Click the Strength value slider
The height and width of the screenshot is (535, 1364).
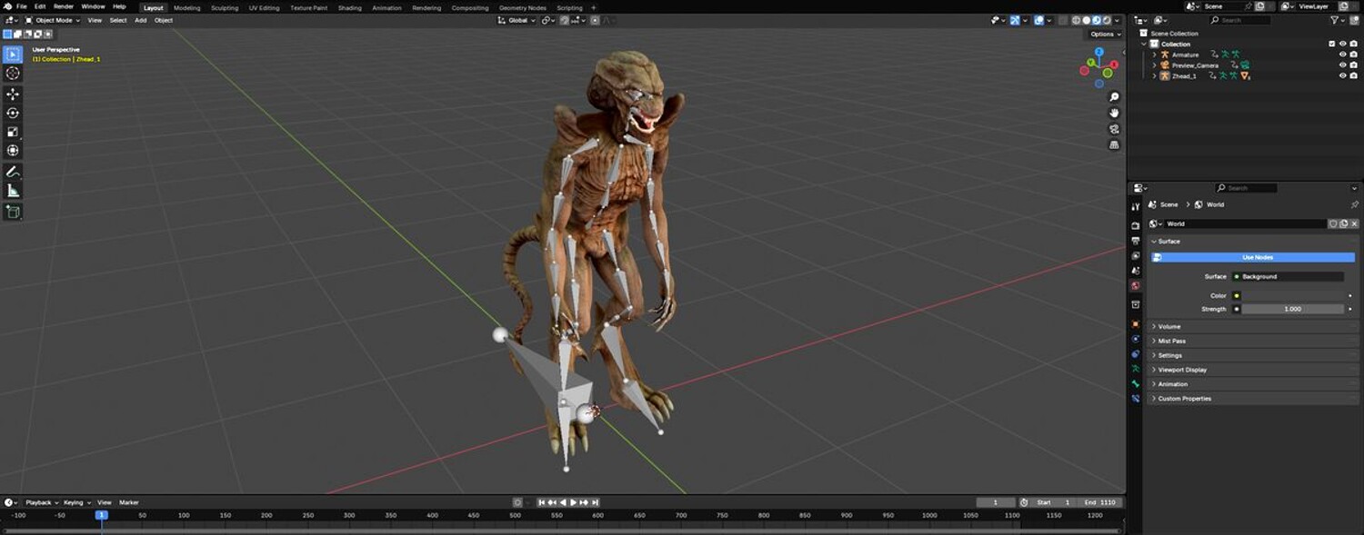point(1292,309)
